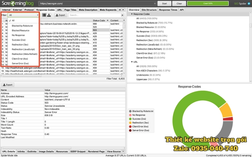The height and width of the screenshot is (157, 252).
Task: Click the Clear button
Action: point(179,3)
